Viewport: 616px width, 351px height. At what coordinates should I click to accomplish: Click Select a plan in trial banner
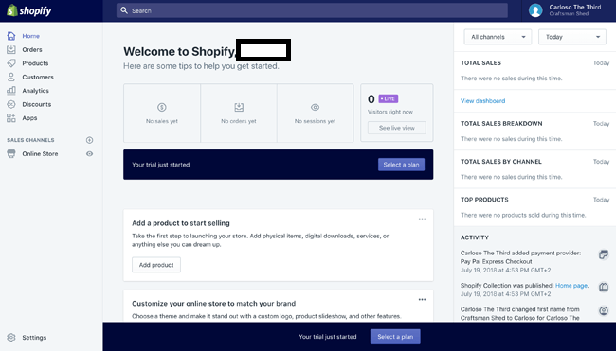point(401,165)
